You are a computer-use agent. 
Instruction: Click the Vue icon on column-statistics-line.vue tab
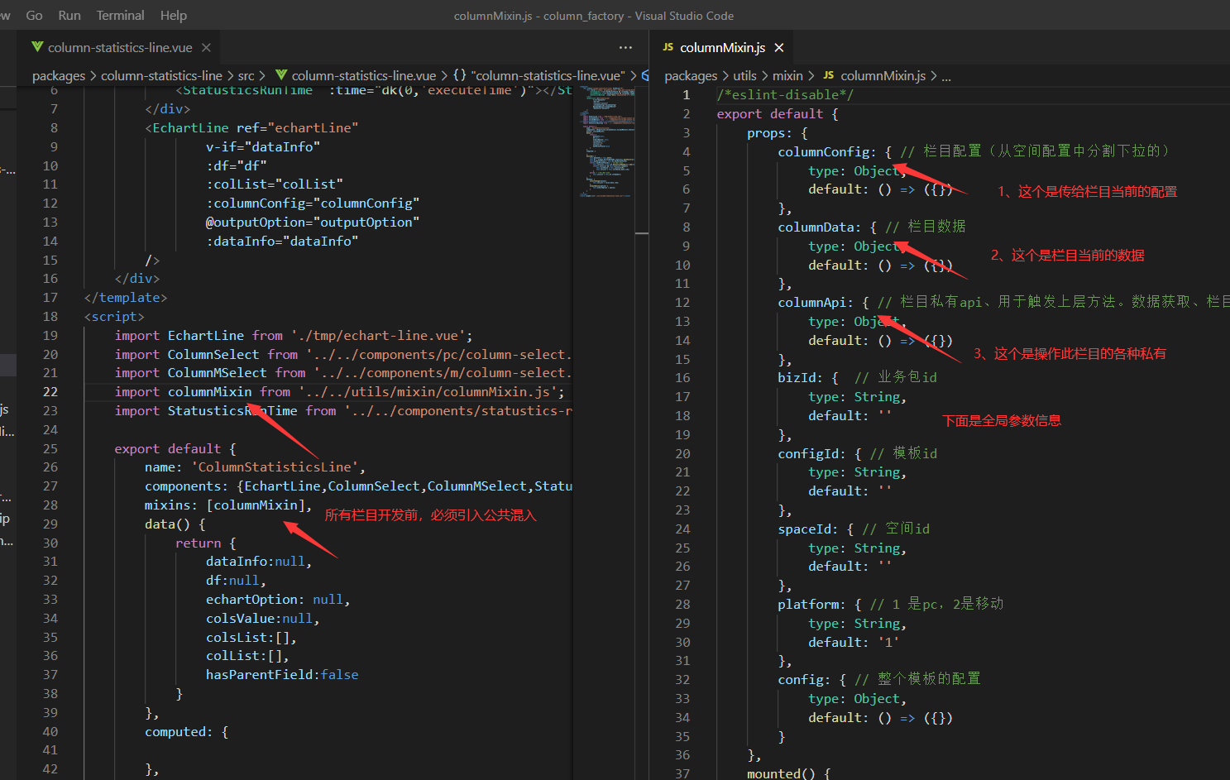pyautogui.click(x=37, y=47)
